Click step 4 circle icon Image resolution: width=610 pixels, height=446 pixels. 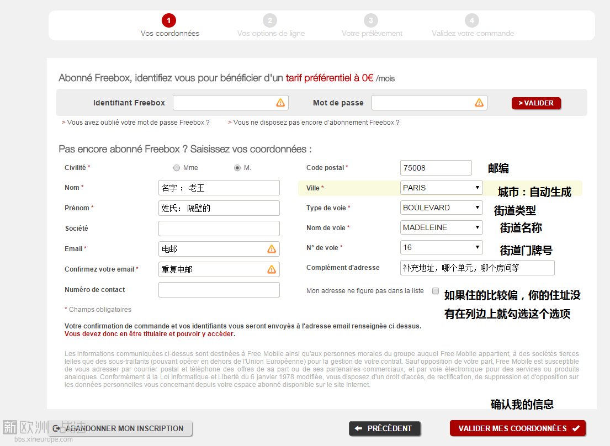pos(472,20)
